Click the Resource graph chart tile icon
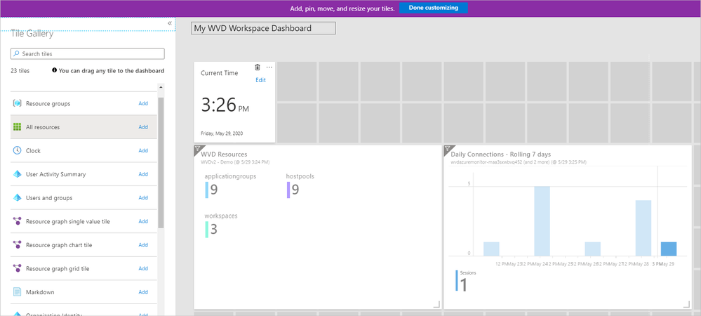The height and width of the screenshot is (316, 701). [17, 245]
